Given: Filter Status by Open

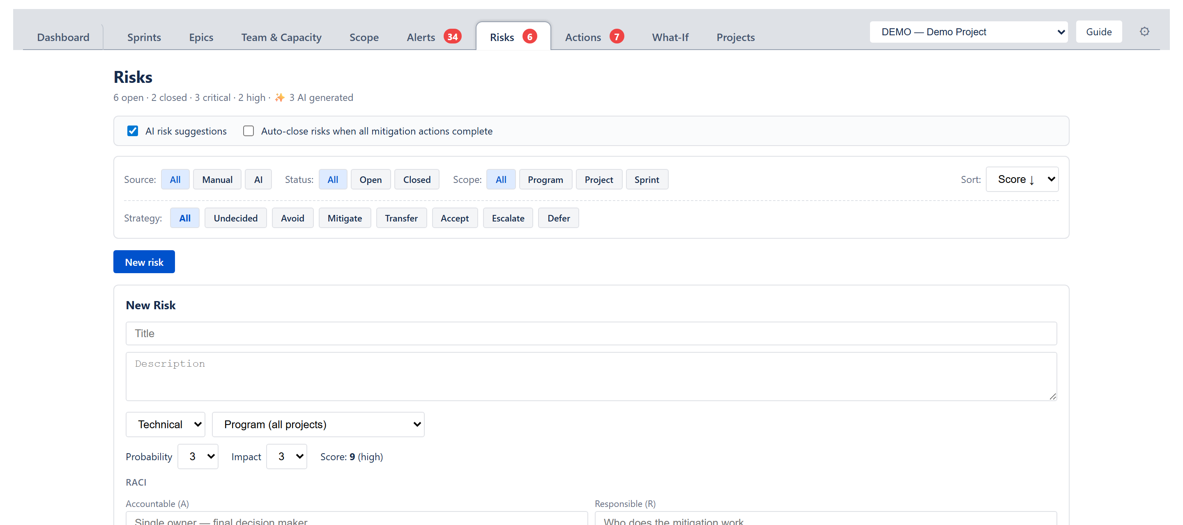Looking at the screenshot, I should pyautogui.click(x=371, y=180).
